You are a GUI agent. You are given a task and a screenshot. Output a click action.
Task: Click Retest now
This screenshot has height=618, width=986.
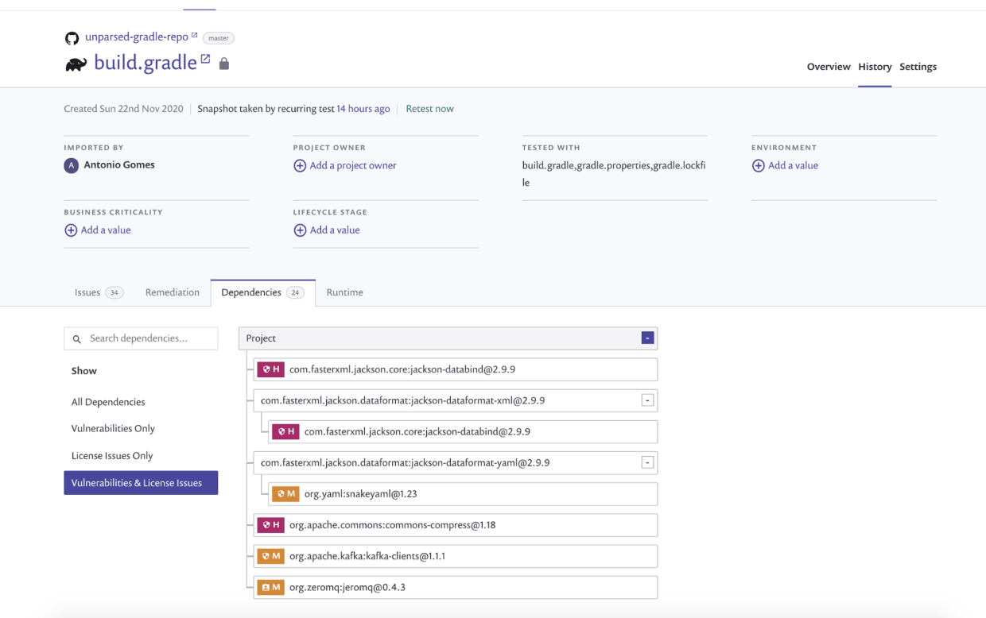pyautogui.click(x=429, y=109)
